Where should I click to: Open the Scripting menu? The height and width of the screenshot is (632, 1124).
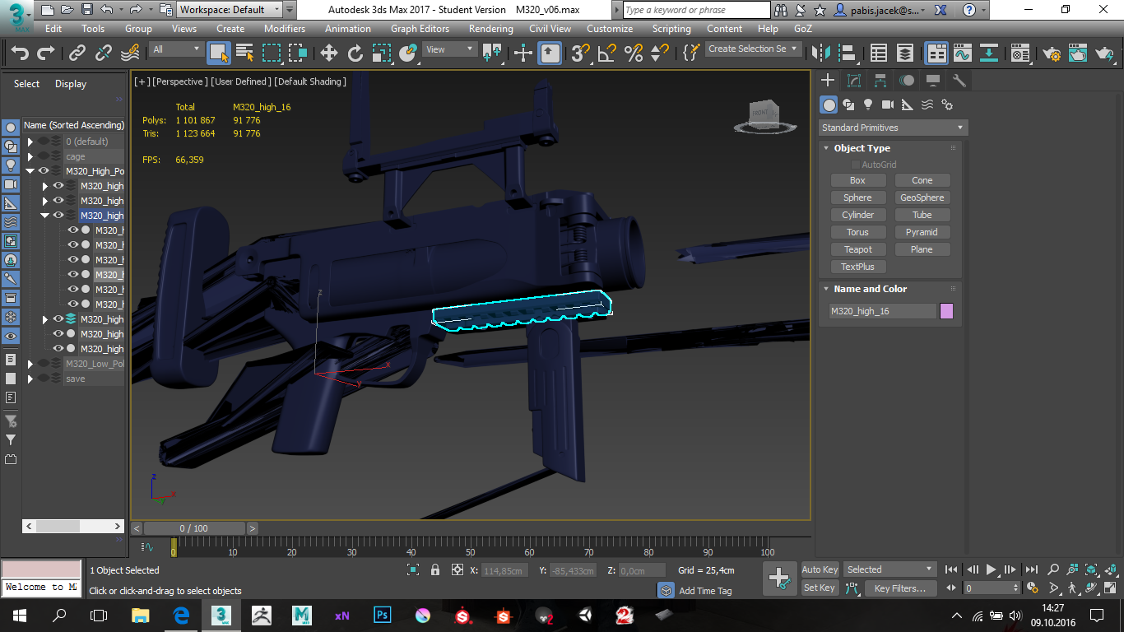pyautogui.click(x=671, y=28)
